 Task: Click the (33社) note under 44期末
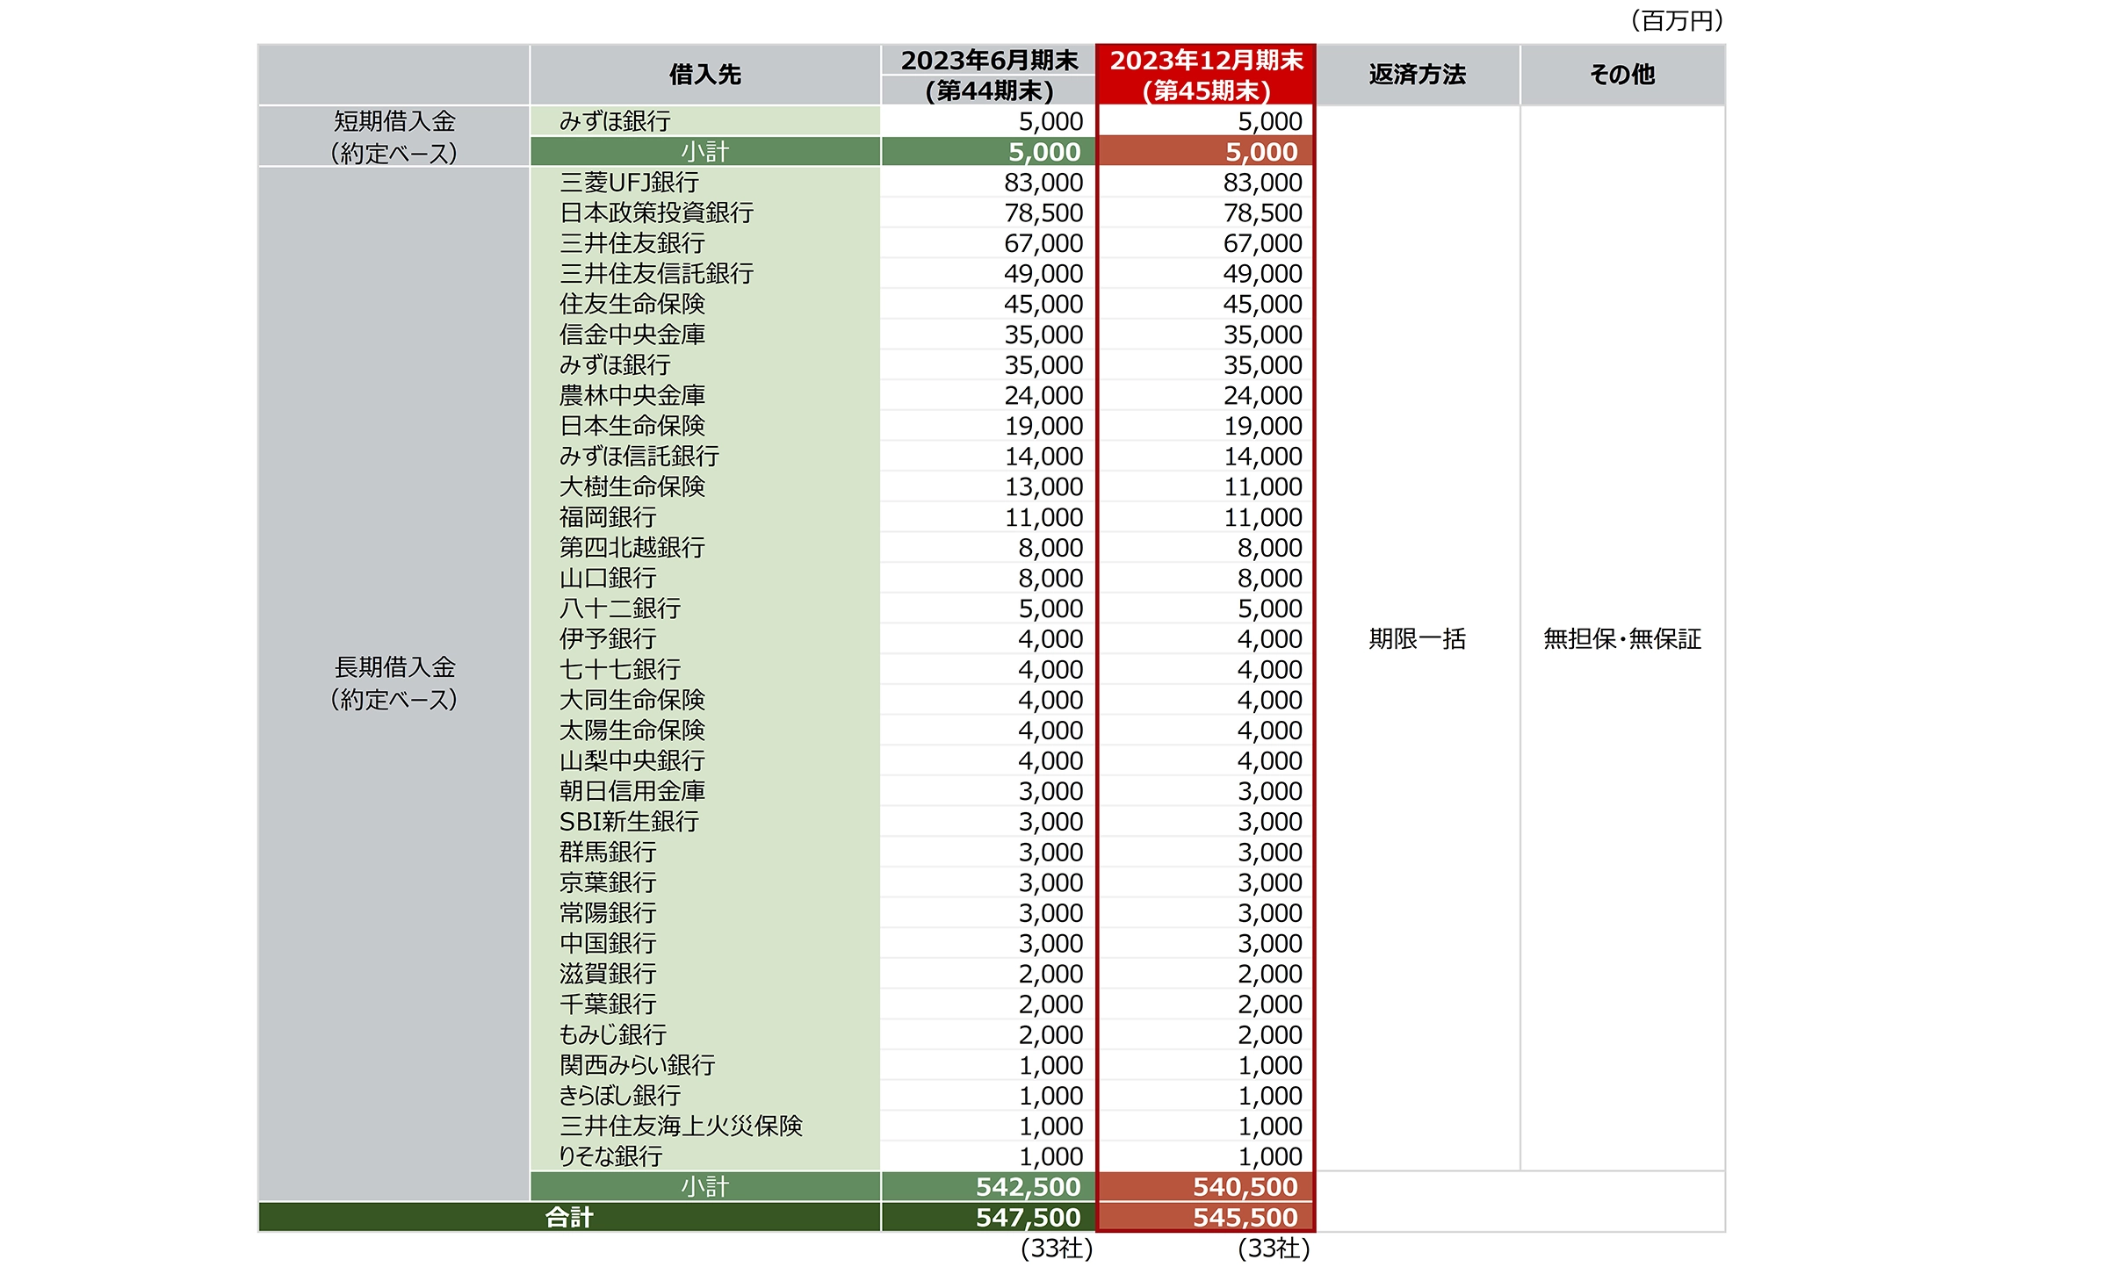coord(1057,1249)
